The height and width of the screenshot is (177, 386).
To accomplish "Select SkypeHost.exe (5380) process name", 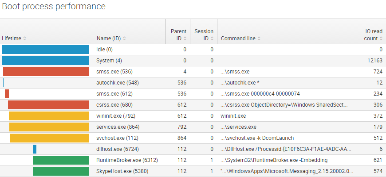I will coord(122,171).
